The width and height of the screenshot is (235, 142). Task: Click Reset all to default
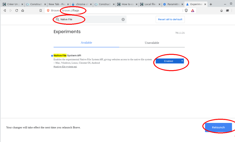(x=170, y=19)
